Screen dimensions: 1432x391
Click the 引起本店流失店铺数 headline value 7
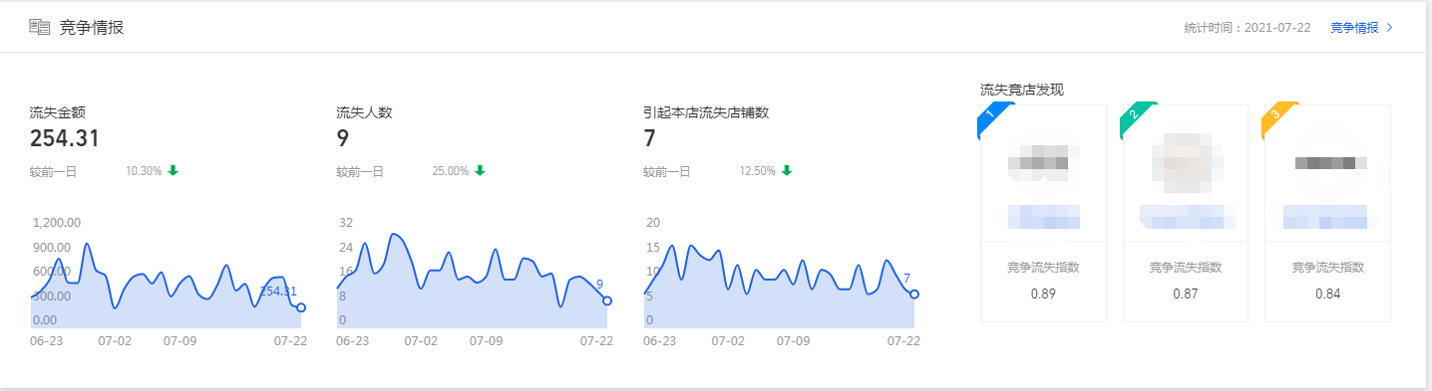point(650,139)
